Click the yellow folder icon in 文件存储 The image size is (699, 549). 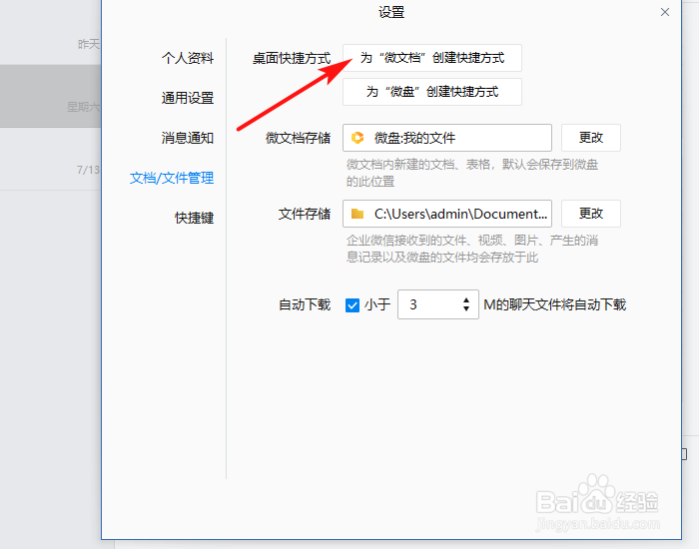click(357, 214)
